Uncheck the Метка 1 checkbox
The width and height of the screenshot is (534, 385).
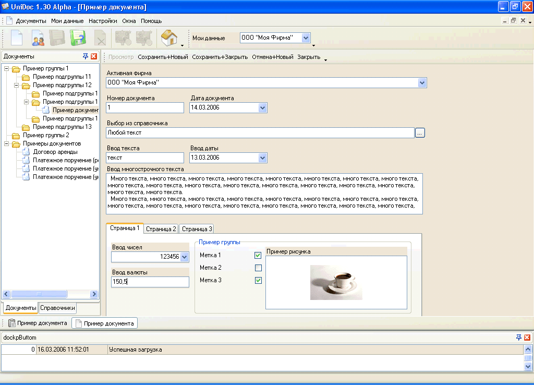[258, 256]
